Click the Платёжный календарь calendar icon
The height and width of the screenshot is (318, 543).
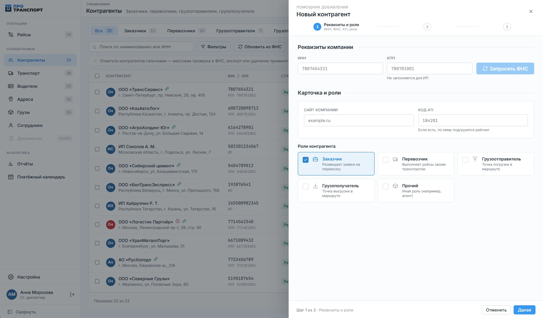(x=11, y=177)
